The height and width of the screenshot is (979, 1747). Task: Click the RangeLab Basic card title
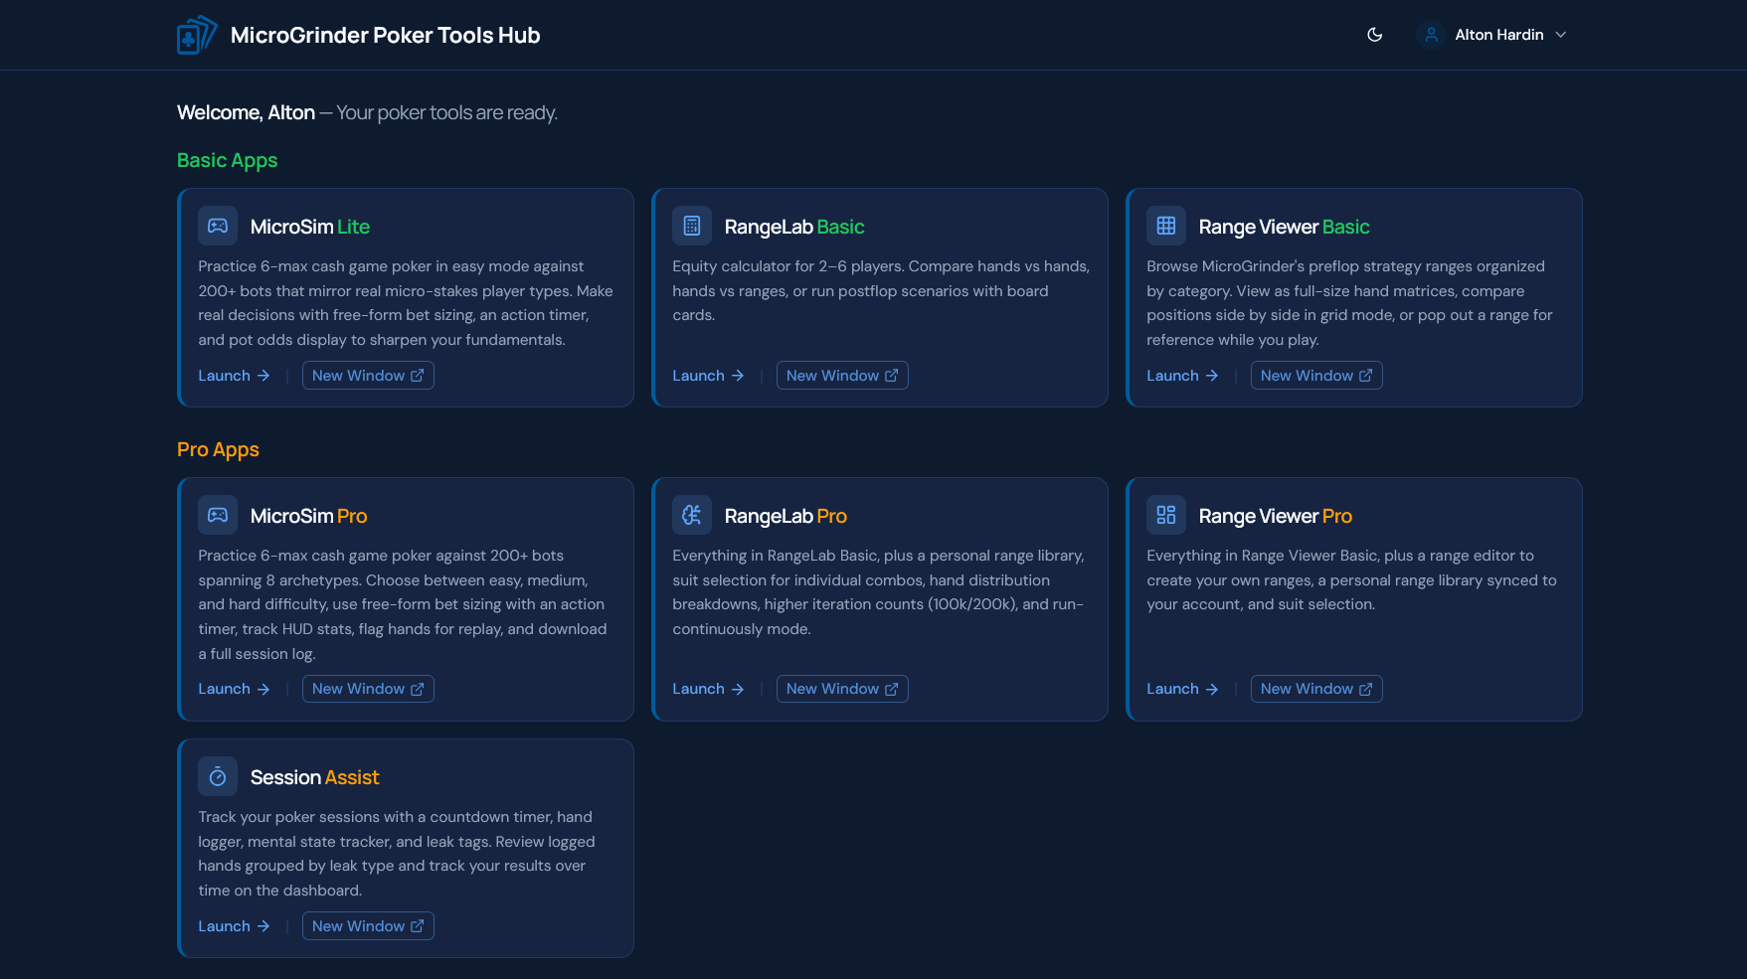click(x=794, y=227)
